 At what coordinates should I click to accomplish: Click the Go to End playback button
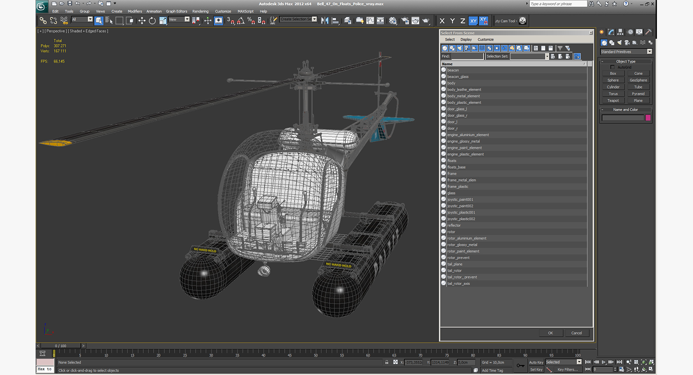[x=619, y=362]
